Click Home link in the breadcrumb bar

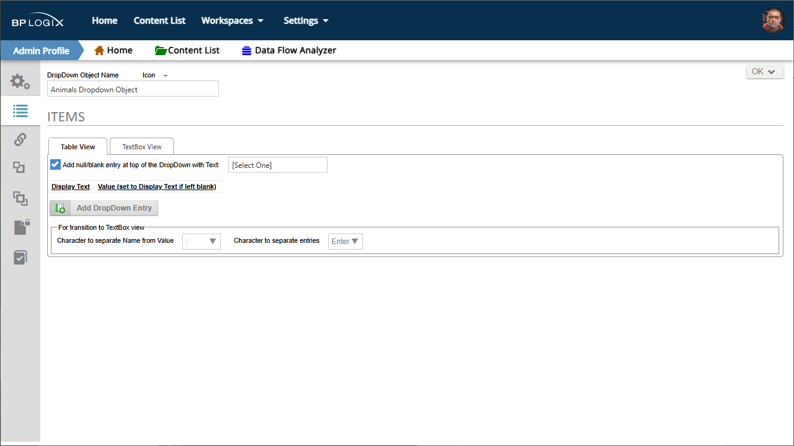120,50
